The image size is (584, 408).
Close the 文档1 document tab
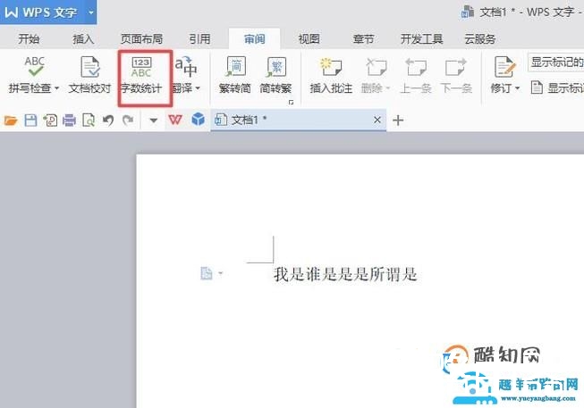tap(377, 120)
